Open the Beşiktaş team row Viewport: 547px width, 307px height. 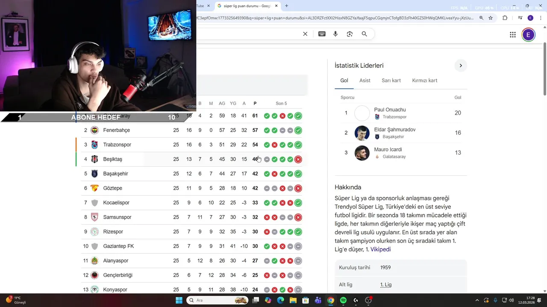(x=191, y=159)
